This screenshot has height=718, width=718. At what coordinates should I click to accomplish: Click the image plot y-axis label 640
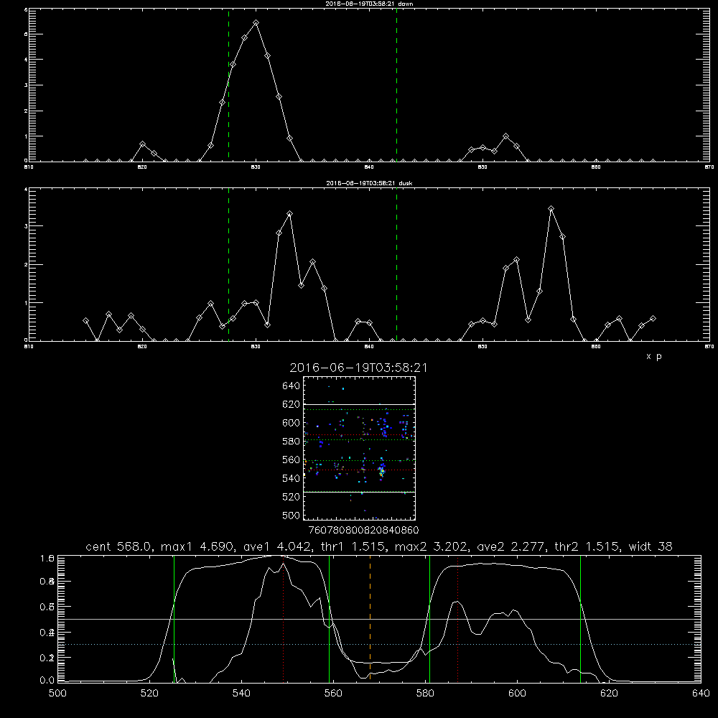coord(292,386)
